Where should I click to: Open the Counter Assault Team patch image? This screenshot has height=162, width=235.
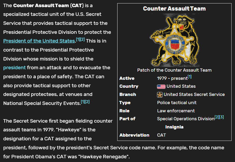[x=174, y=40]
